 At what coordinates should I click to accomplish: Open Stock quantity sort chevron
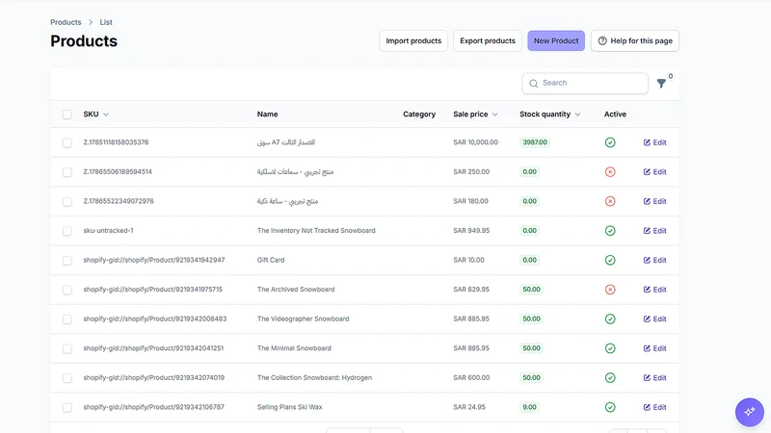(577, 115)
